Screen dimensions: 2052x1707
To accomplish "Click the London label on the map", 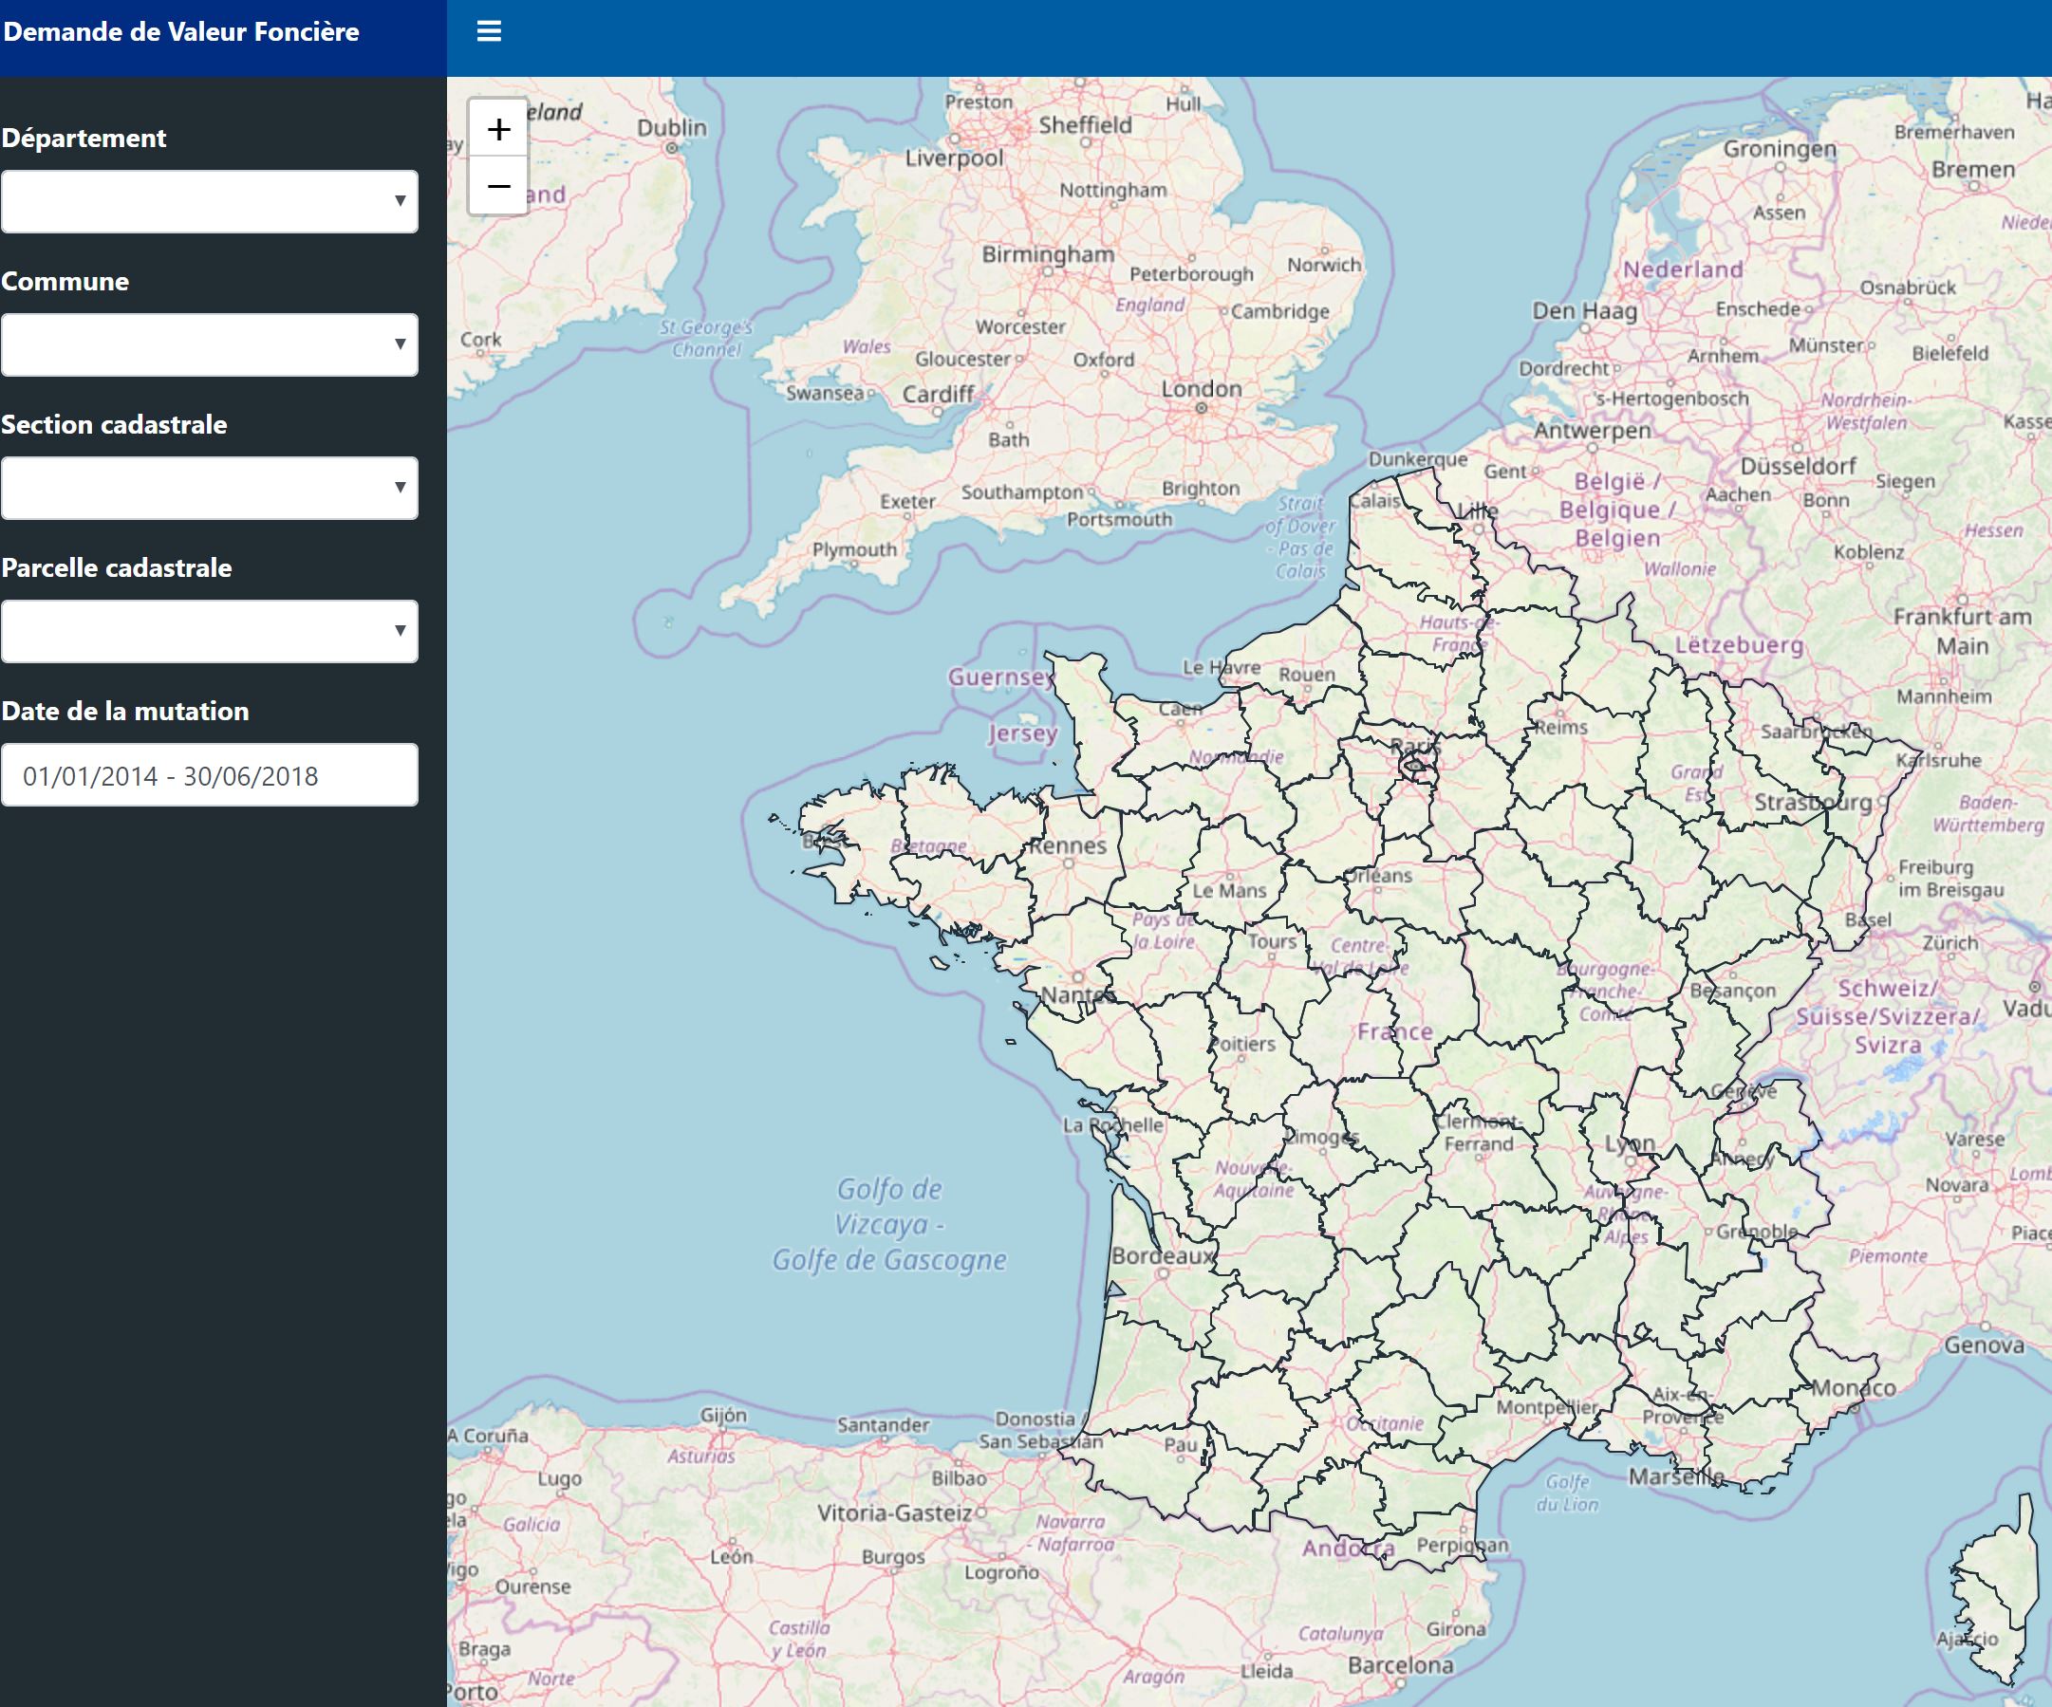I will (1202, 389).
